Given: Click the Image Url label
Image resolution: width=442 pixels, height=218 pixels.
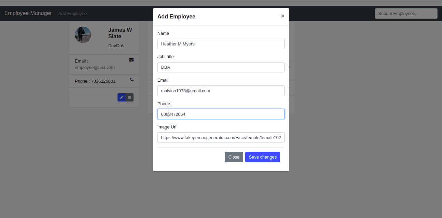Looking at the screenshot, I should (167, 127).
